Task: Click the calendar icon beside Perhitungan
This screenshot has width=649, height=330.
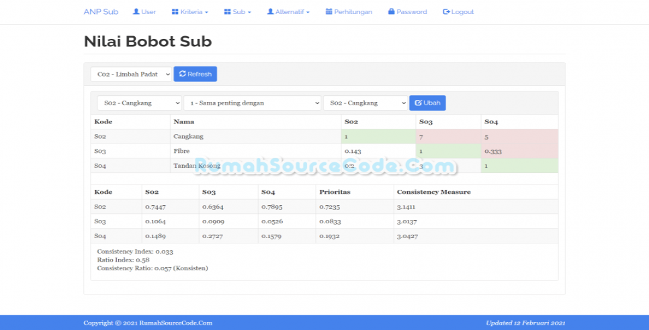Action: click(x=329, y=11)
